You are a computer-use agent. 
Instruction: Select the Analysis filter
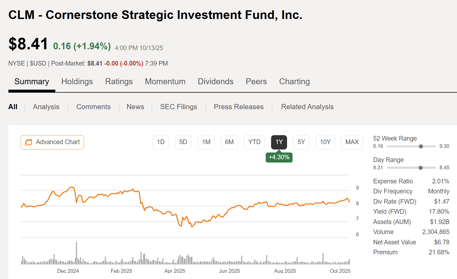(46, 107)
